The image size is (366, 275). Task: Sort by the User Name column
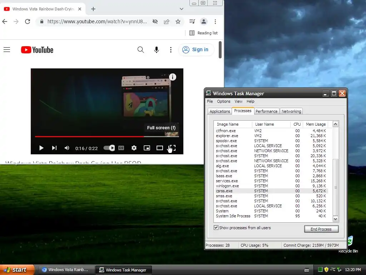pos(271,124)
